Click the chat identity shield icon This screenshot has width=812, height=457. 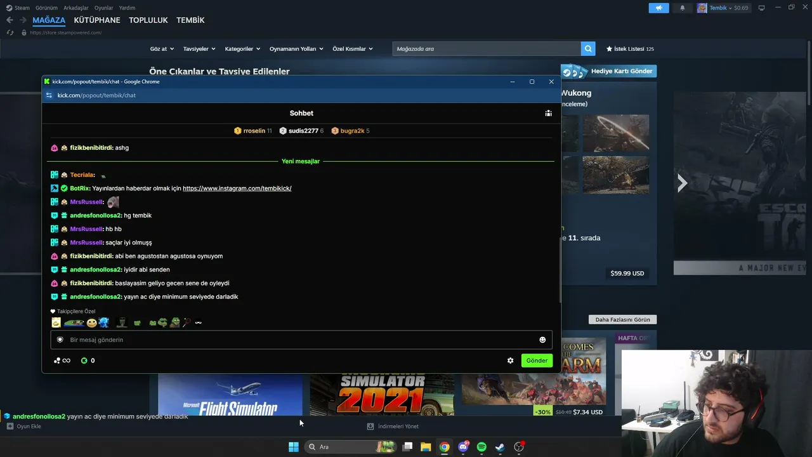coord(60,340)
